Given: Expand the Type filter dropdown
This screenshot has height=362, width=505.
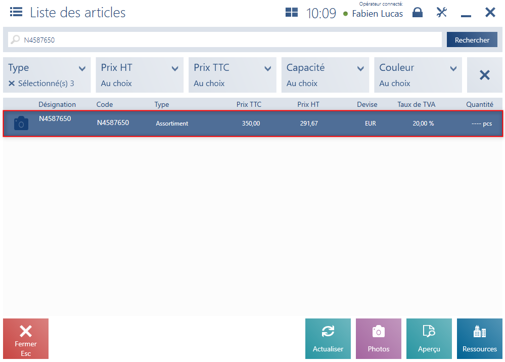Looking at the screenshot, I should (82, 68).
